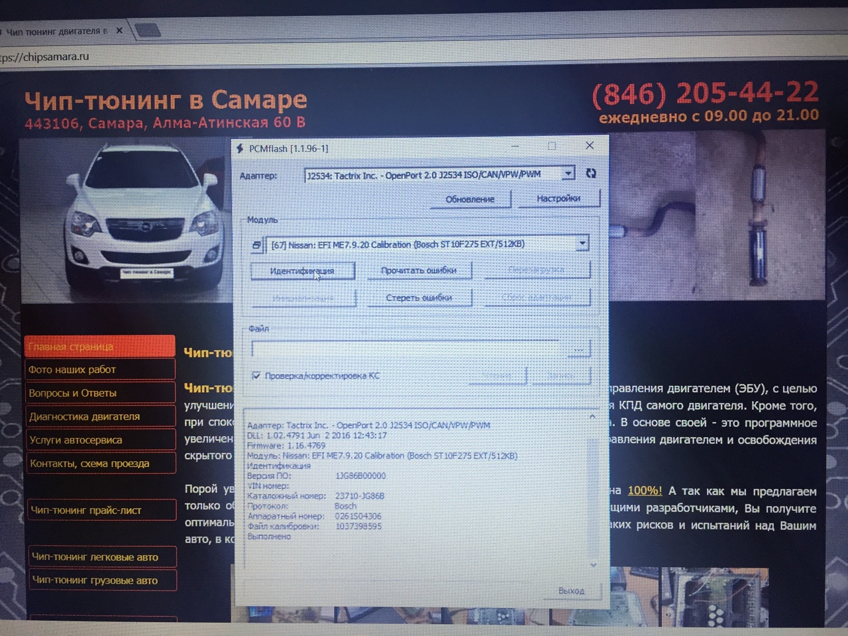Maximize the PCMflash window
This screenshot has height=636, width=848.
tap(552, 146)
